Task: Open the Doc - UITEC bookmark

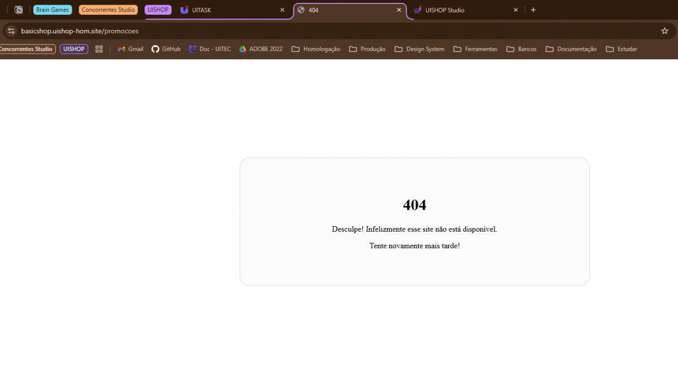Action: coord(210,49)
